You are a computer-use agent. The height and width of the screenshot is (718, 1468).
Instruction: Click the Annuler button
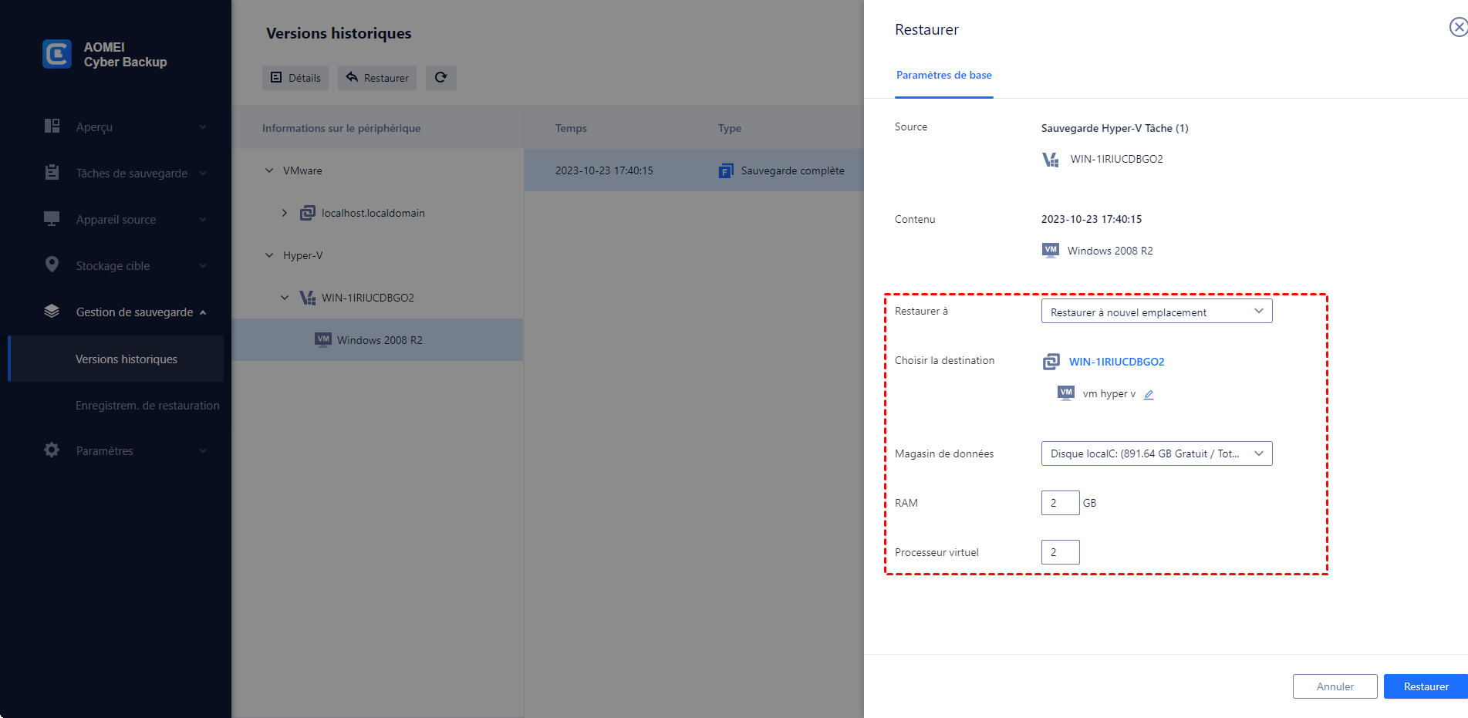[1335, 686]
